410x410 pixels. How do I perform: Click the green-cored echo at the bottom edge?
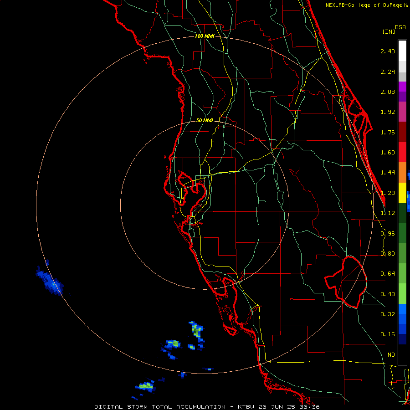pyautogui.click(x=146, y=386)
